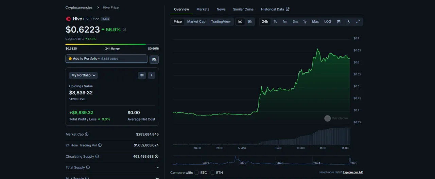Select the 1y time range

(305, 21)
